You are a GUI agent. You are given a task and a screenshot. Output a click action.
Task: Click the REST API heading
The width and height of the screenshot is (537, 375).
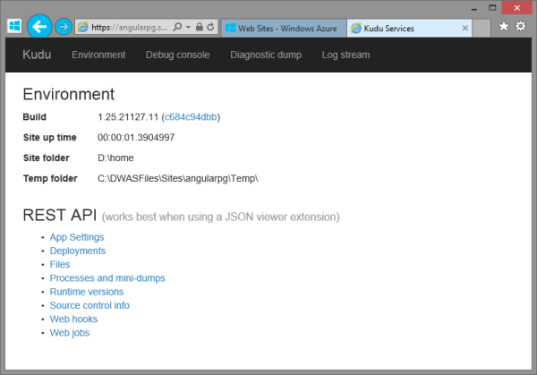point(60,215)
